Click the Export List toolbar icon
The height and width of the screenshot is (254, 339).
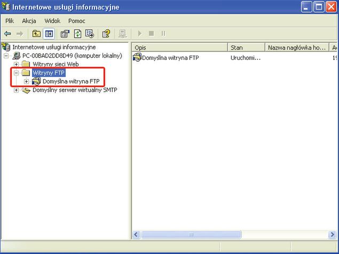coord(90,34)
